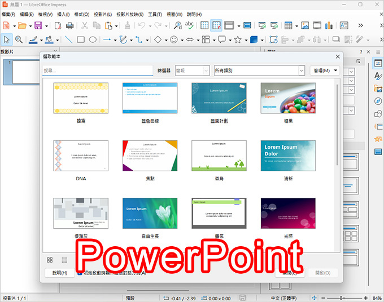This screenshot has height=302, width=384.
Task: Click the Insert Chart icon
Action: pyautogui.click(x=329, y=25)
